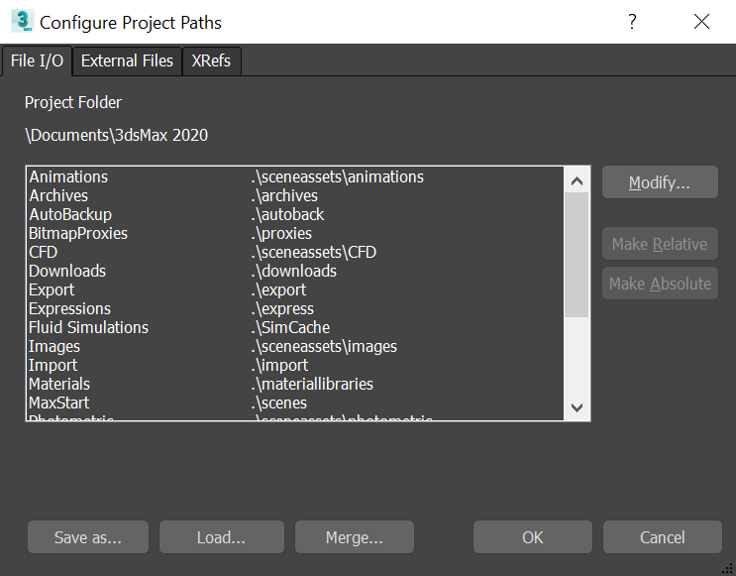Click the path list scrollbar thumb
736x576 pixels.
click(577, 255)
